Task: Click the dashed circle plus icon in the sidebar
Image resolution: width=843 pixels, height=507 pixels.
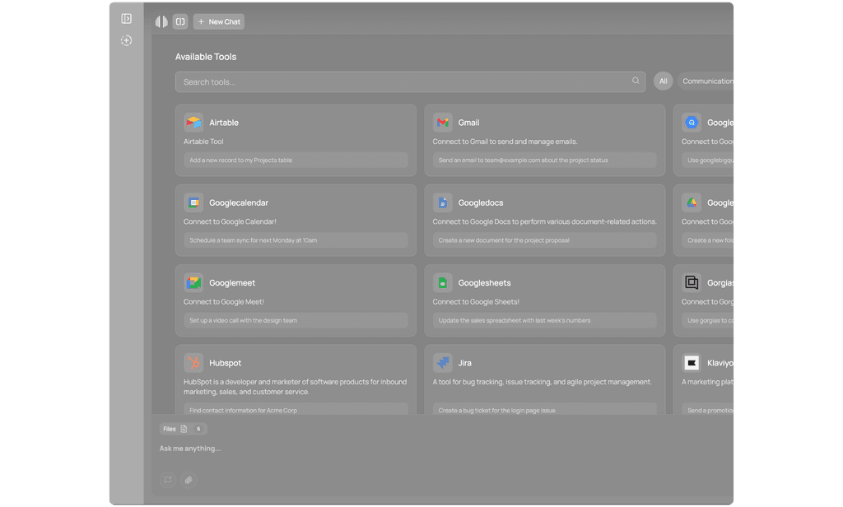Action: pos(126,40)
